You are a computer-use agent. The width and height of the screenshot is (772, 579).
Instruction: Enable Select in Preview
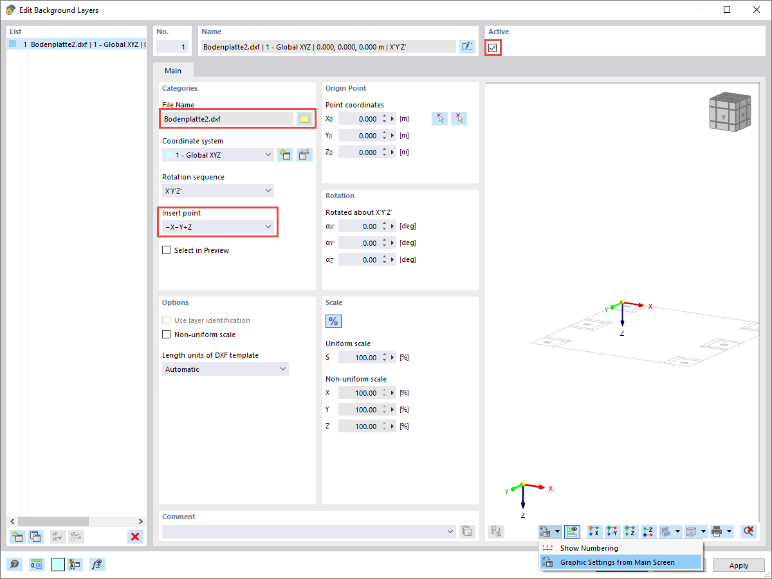(166, 250)
